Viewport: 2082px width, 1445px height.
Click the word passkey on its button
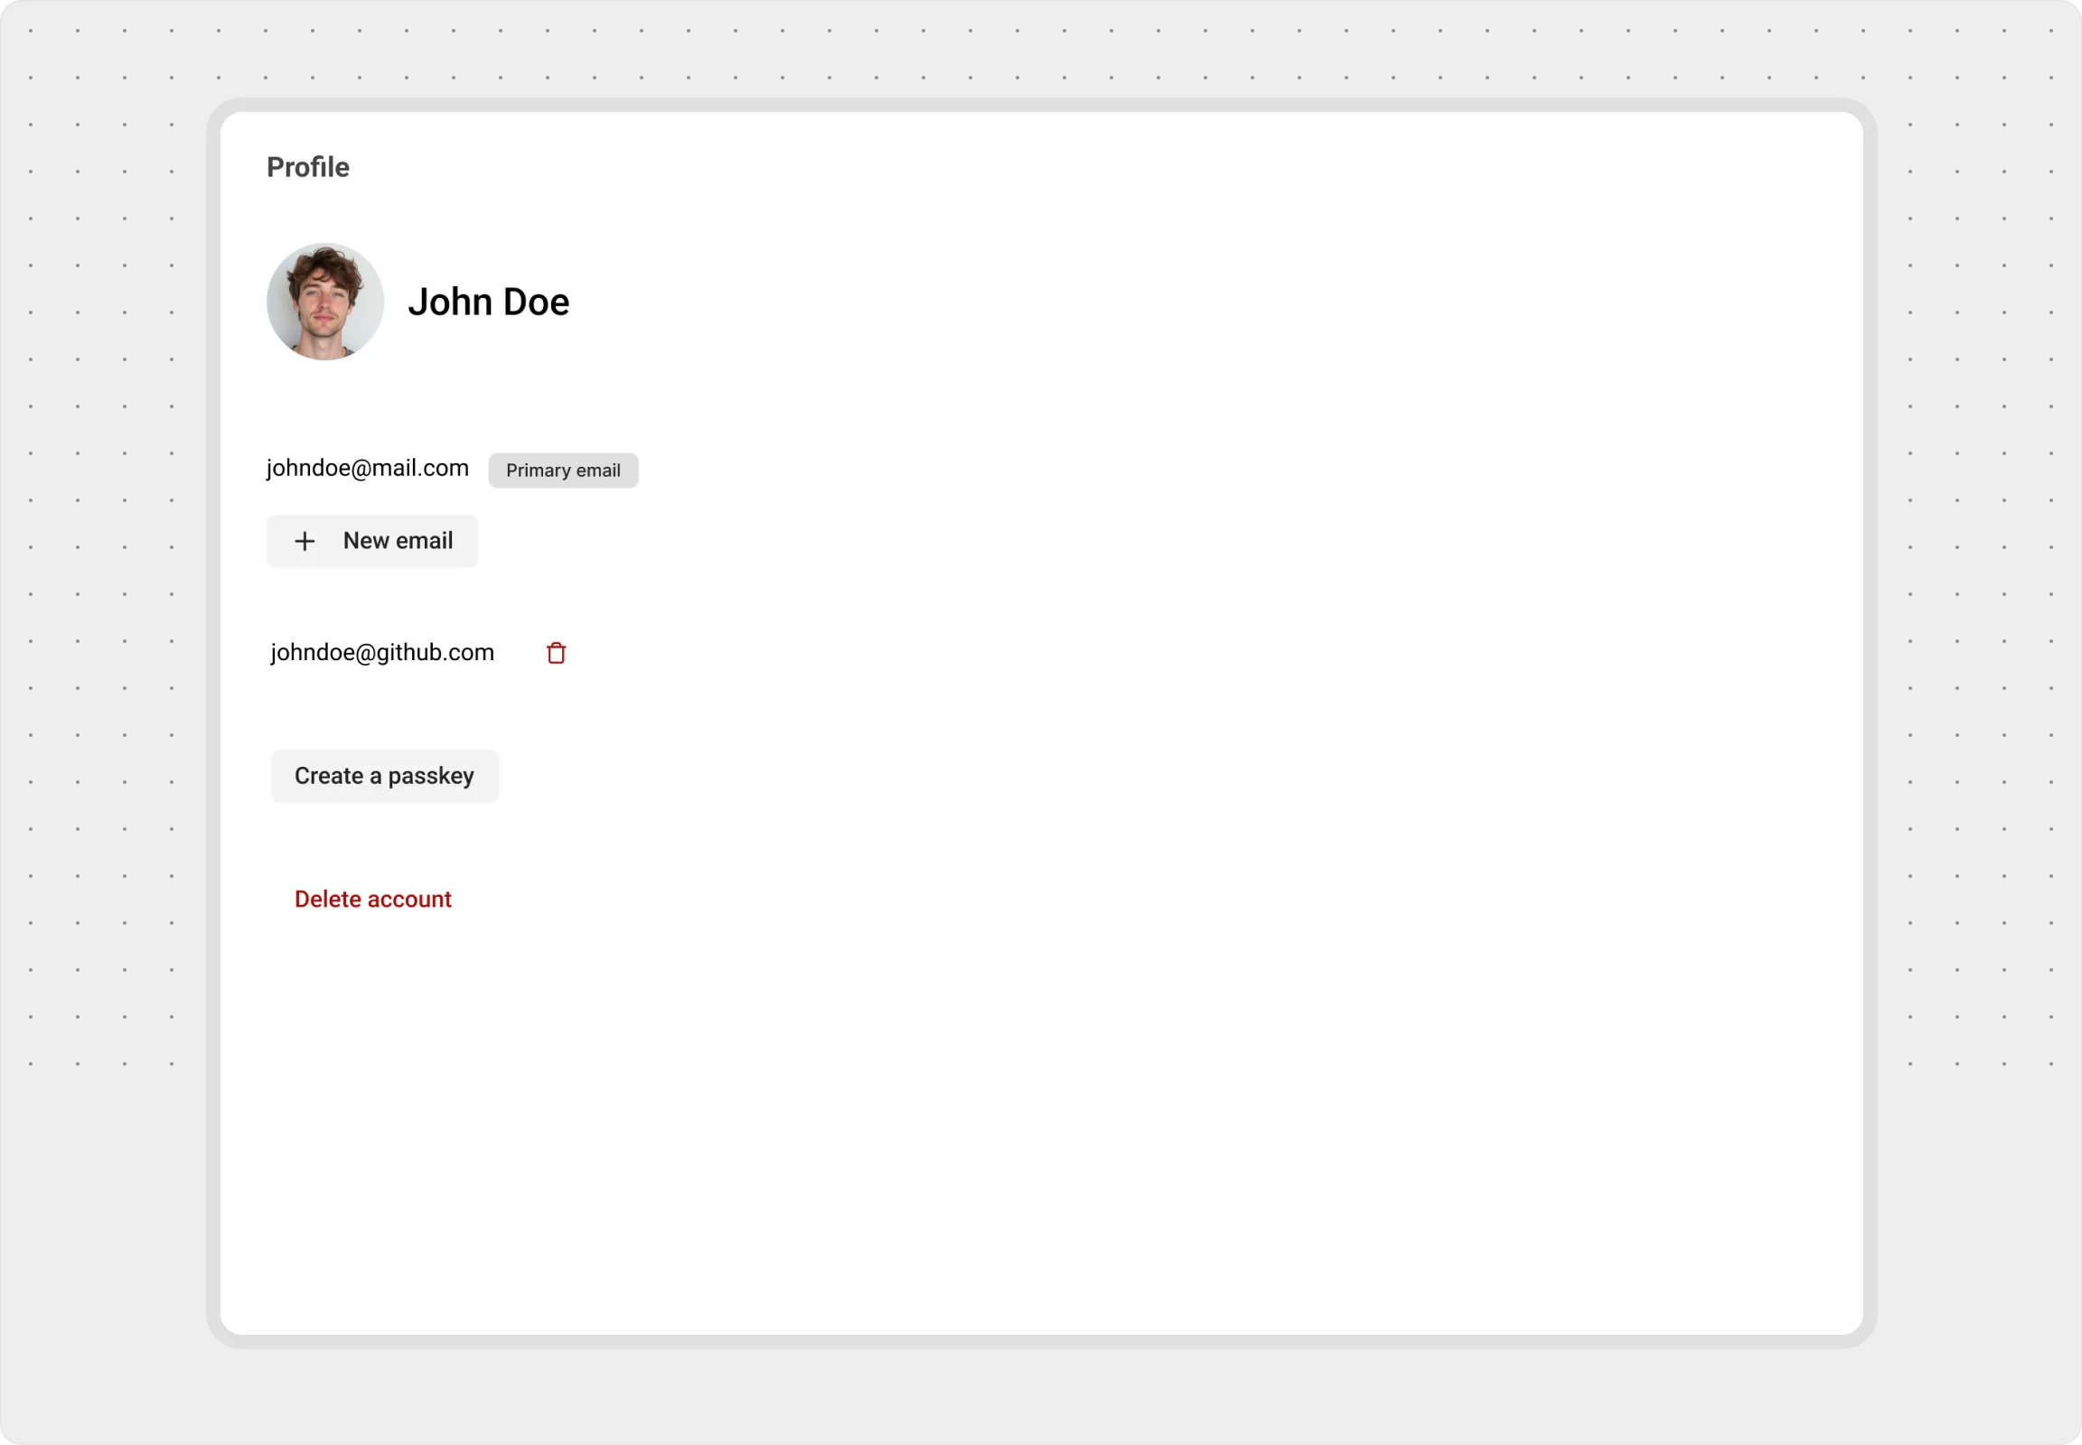[x=430, y=777]
